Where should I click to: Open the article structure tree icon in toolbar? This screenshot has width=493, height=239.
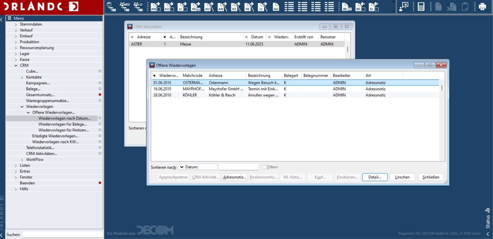pos(111,7)
